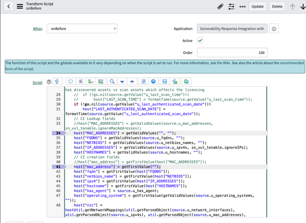Image resolution: width=306 pixels, height=223 pixels.
Task: Click the host["operating_system"] code line
Action: 164,196
